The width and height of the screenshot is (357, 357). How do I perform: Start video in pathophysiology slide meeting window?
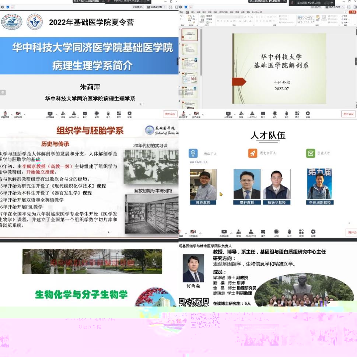pos(18,115)
